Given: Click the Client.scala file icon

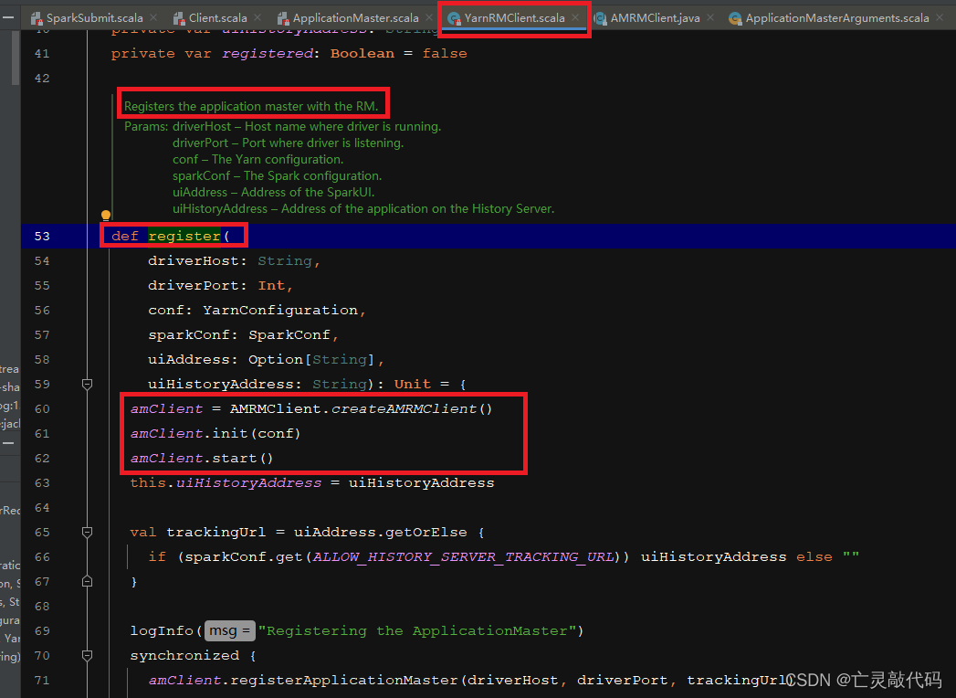Looking at the screenshot, I should 179,18.
